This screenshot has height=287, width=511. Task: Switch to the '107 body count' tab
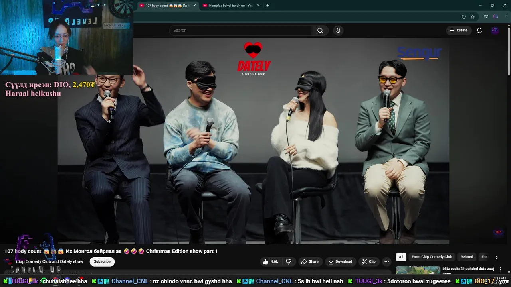coord(167,6)
